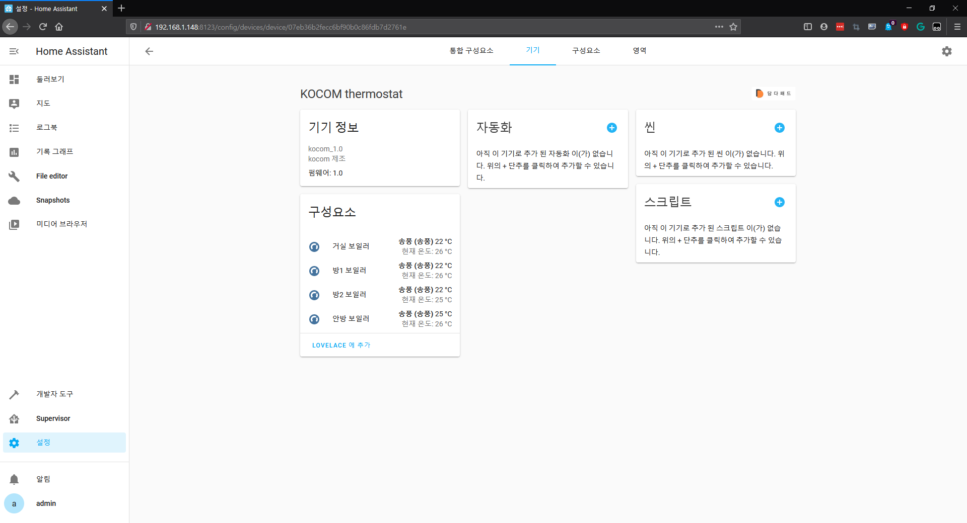Click the 담다패드 integration logo
This screenshot has height=523, width=967.
point(774,94)
